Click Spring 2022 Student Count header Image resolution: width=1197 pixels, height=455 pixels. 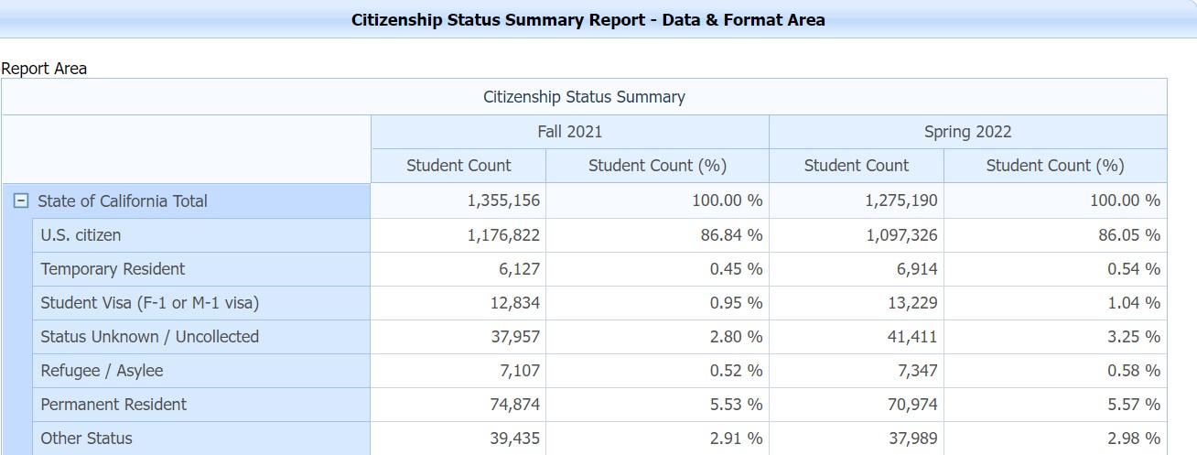[x=857, y=166]
